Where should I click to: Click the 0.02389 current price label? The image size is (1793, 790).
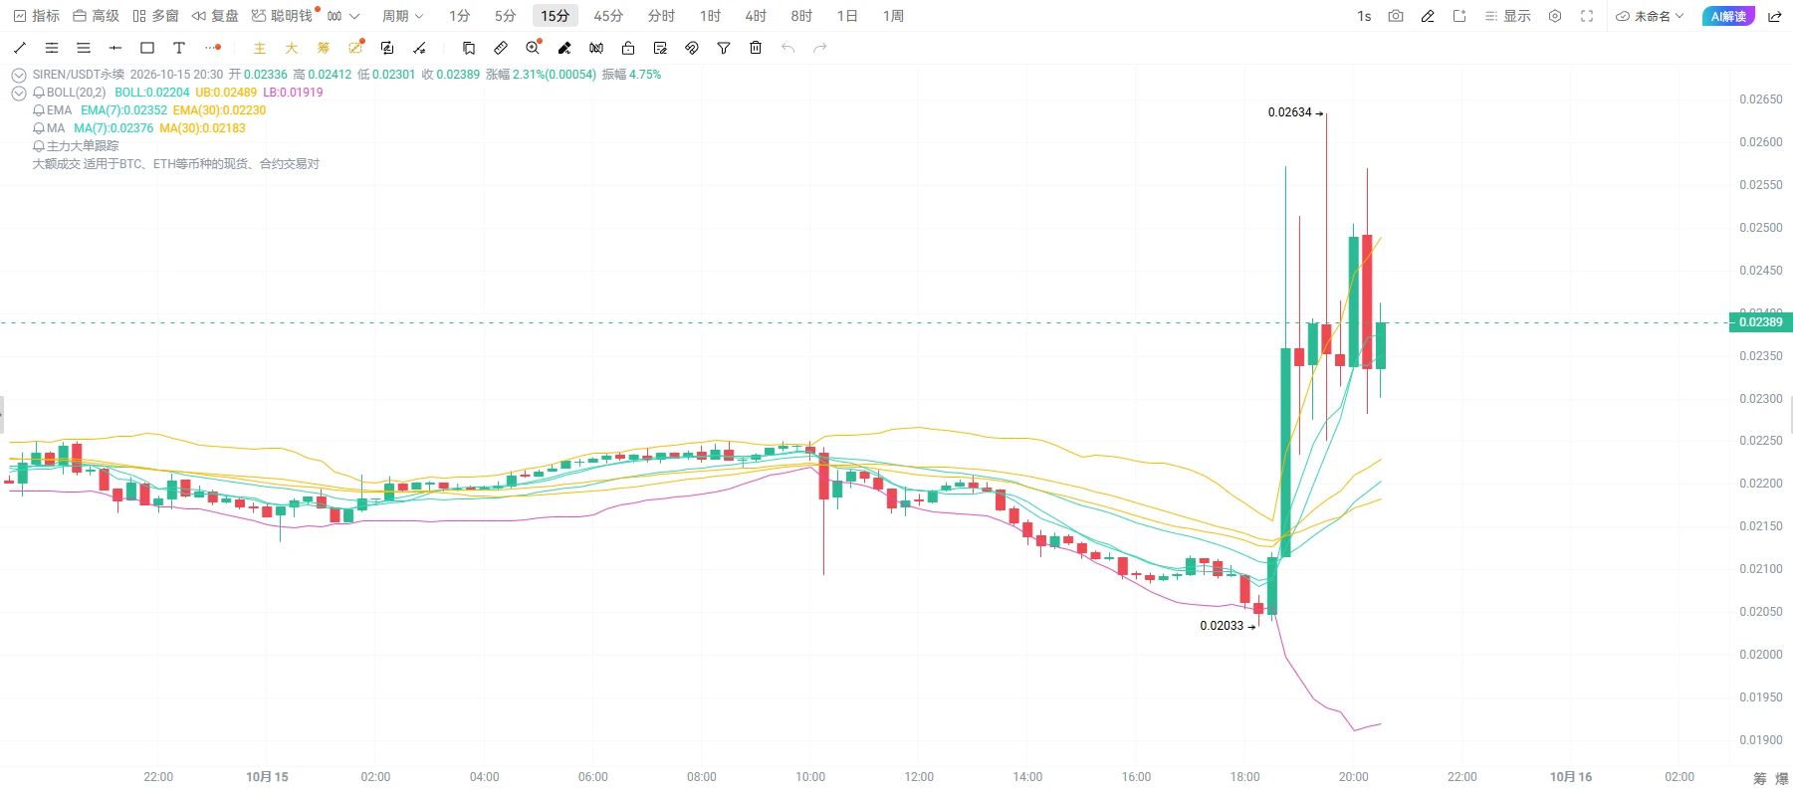1761,322
